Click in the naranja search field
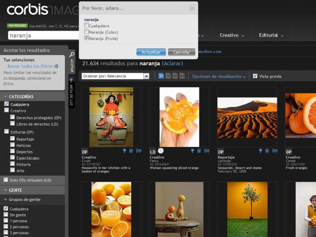 coord(43,36)
